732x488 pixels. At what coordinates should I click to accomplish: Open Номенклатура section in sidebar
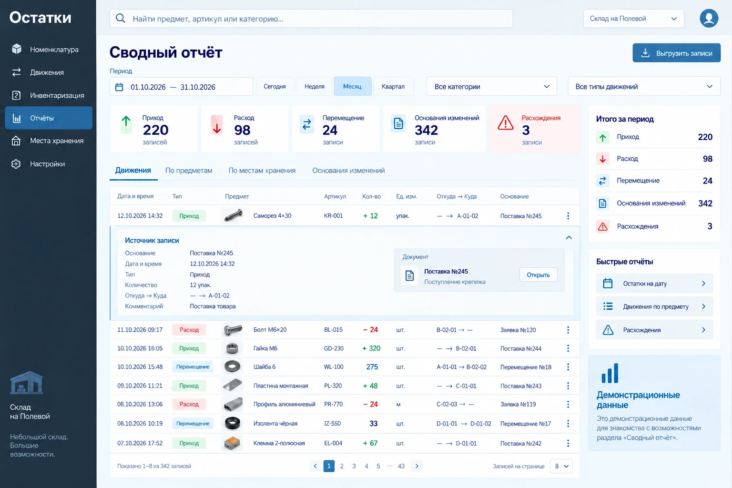[x=49, y=49]
